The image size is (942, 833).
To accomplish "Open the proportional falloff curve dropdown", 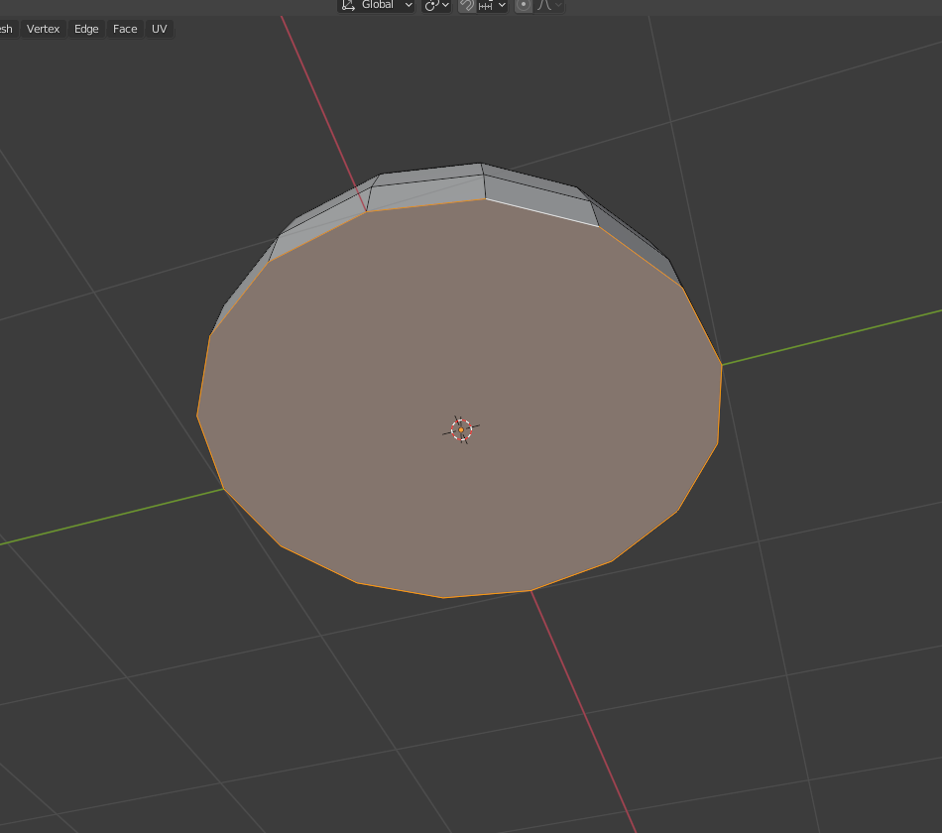I will (549, 5).
